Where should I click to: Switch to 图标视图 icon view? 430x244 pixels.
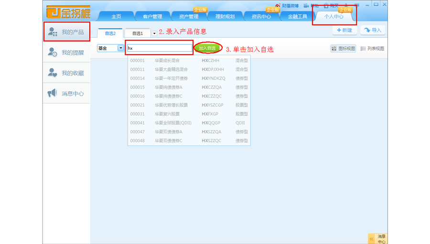[x=343, y=49]
